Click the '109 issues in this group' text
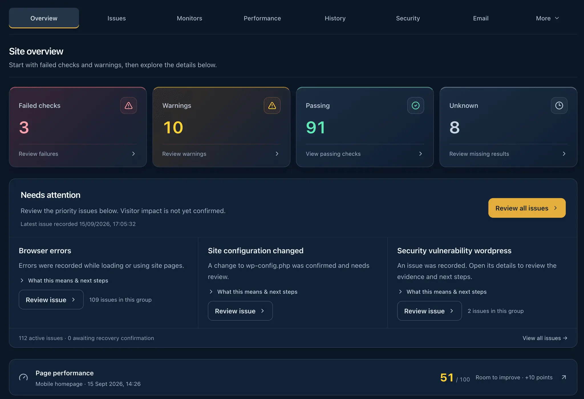This screenshot has height=399, width=584. 120,300
